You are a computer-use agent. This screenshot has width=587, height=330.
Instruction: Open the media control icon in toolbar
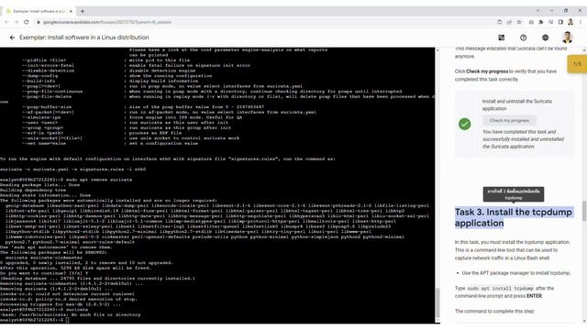[x=550, y=22]
